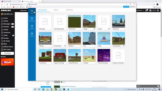Image resolution: width=162 pixels, height=91 pixels.
Task: Open settings gear in Roblox header
Action: [x=158, y=10]
